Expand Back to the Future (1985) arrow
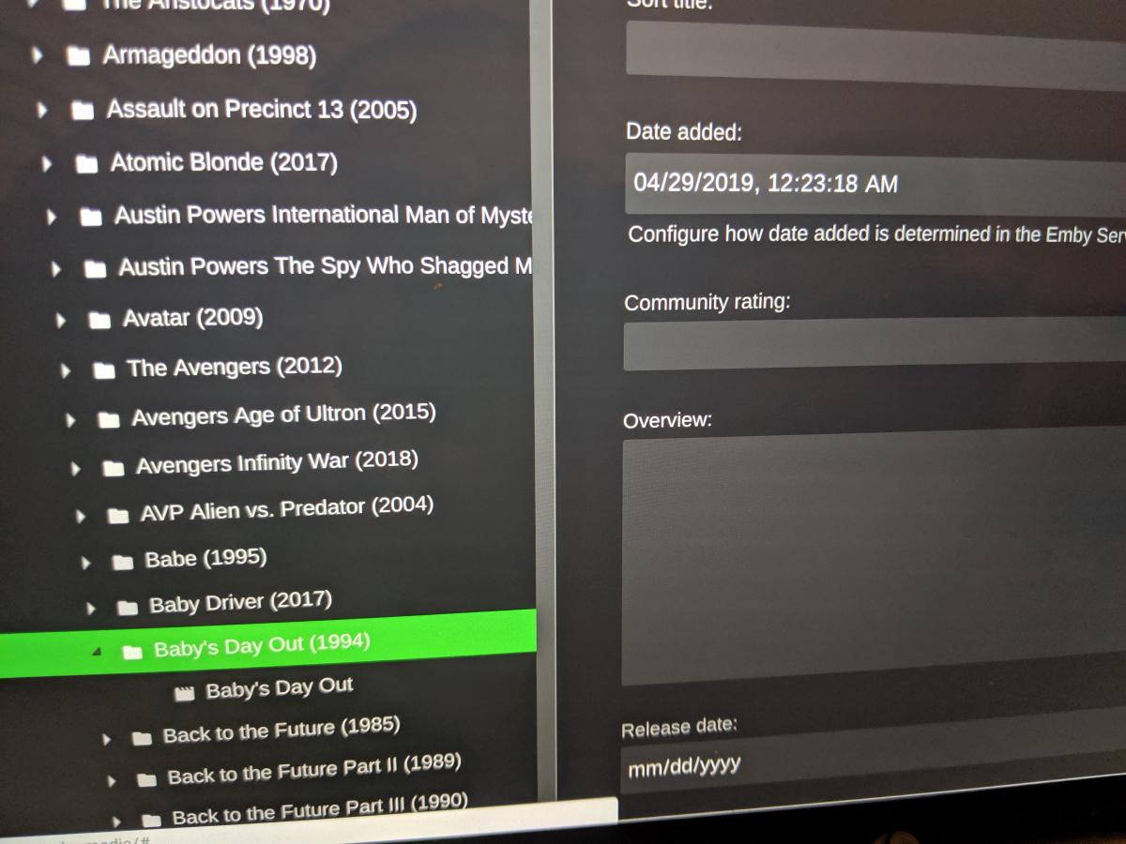 click(x=106, y=739)
